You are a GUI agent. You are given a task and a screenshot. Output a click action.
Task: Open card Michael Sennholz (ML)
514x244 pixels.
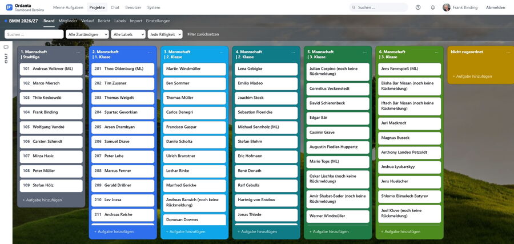pos(266,127)
